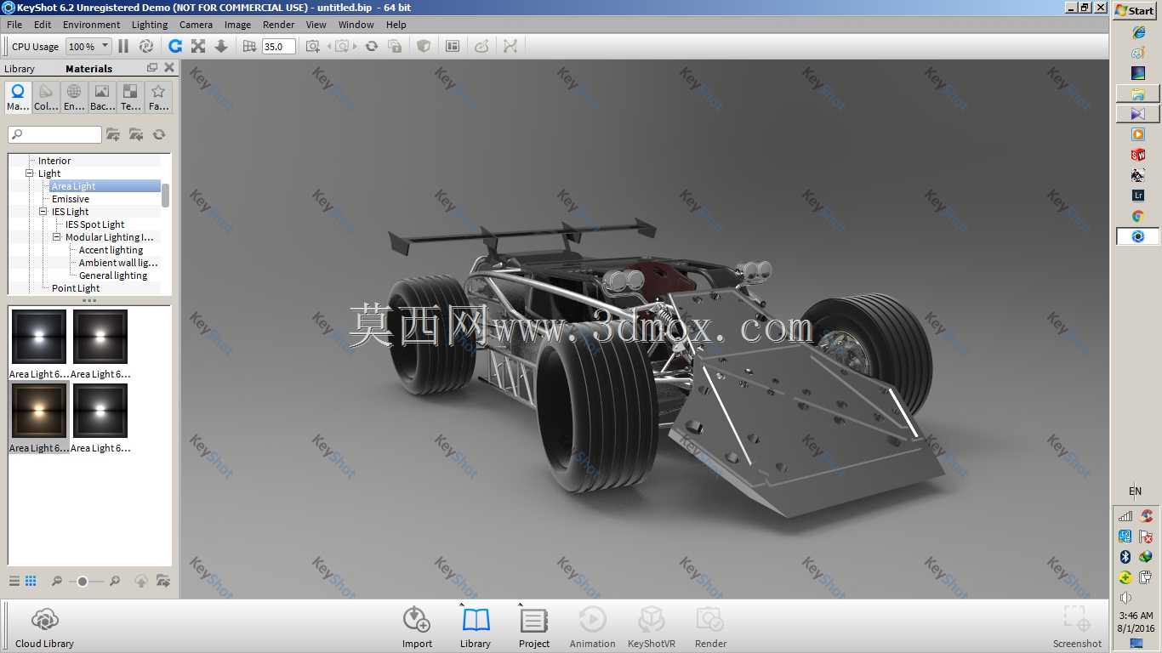Switch to the Materials library tab

coord(18,97)
